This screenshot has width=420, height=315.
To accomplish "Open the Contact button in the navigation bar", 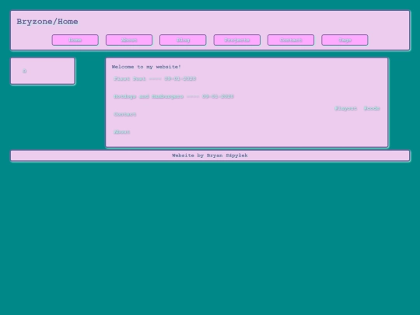I will click(x=291, y=40).
